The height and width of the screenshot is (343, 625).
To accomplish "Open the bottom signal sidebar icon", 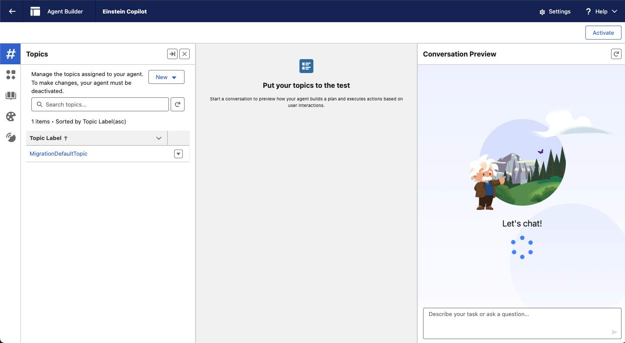I will (10, 137).
